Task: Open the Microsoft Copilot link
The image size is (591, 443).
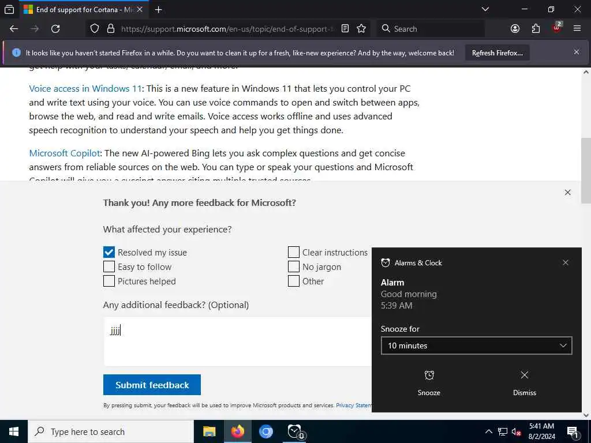Action: (x=65, y=153)
